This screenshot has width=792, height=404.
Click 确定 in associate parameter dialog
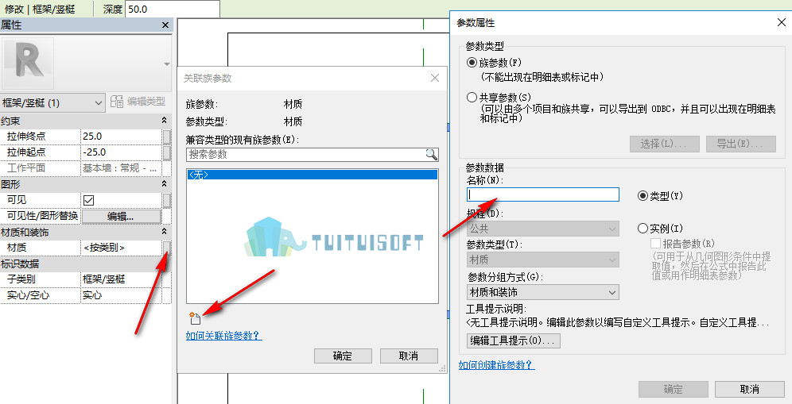pos(343,356)
